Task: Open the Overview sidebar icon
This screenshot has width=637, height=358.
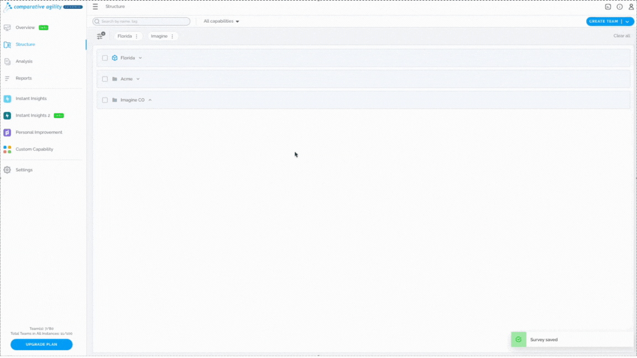Action: (x=7, y=28)
